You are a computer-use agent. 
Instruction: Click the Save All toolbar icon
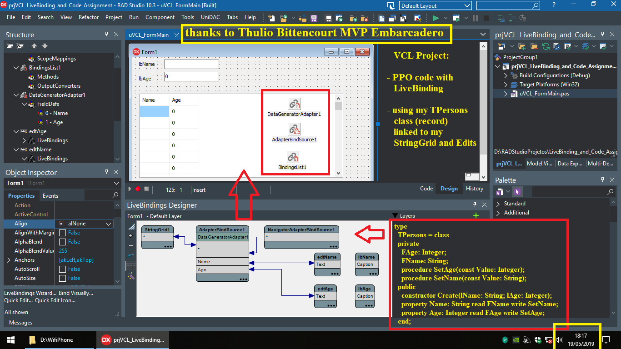pos(329,18)
